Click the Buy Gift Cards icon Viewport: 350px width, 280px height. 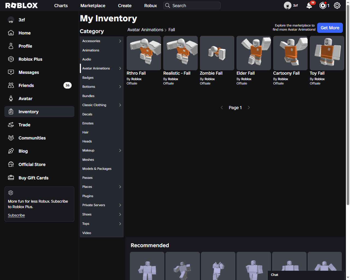click(11, 178)
